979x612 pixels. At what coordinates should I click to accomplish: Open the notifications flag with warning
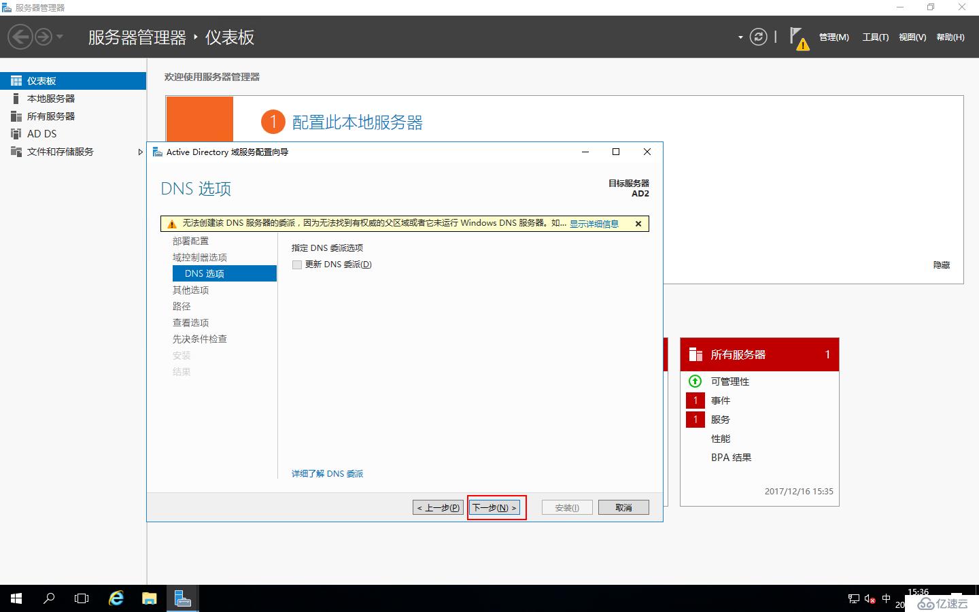799,38
